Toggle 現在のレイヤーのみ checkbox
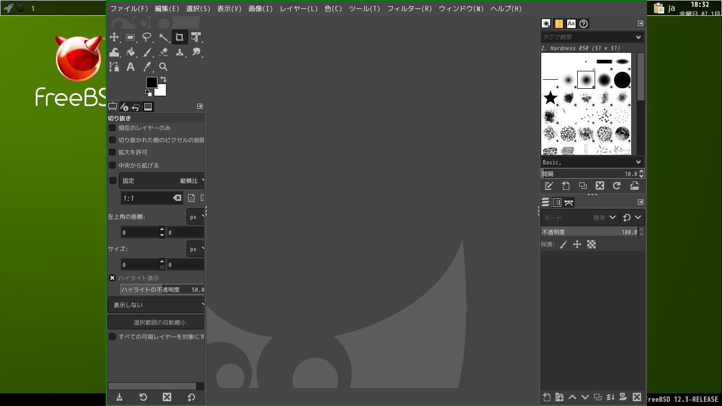This screenshot has width=722, height=406. tap(112, 128)
